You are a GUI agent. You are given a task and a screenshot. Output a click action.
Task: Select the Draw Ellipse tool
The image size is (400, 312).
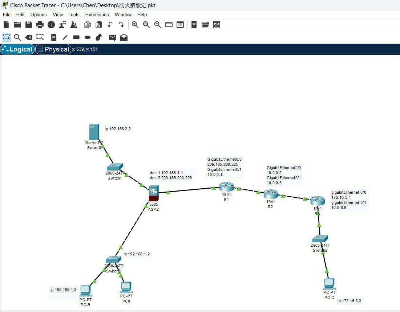(88, 37)
